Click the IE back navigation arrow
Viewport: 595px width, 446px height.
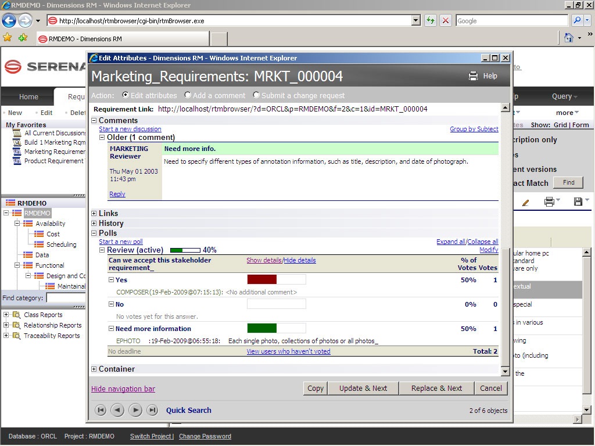[x=9, y=20]
